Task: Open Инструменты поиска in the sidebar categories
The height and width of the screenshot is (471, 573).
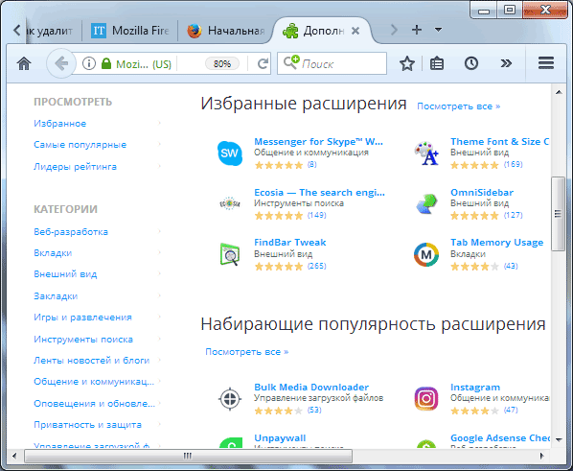Action: (83, 340)
